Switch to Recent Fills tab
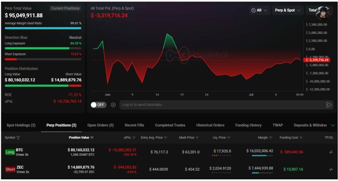This screenshot has height=181, width=338. 134,125
